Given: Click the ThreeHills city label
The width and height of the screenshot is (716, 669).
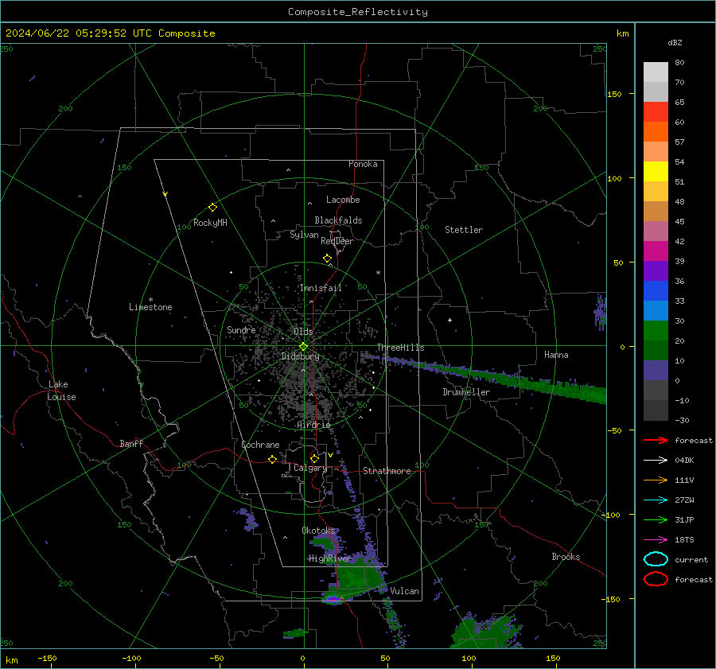Looking at the screenshot, I should (x=400, y=348).
